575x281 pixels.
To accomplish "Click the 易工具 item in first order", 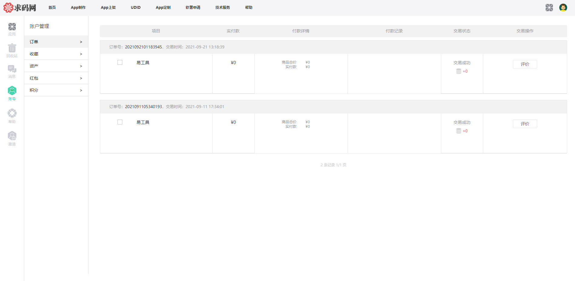I will 143,63.
